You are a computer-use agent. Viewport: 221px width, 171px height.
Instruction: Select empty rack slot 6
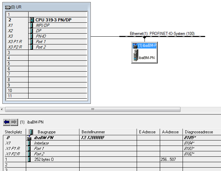[x=47, y=69]
